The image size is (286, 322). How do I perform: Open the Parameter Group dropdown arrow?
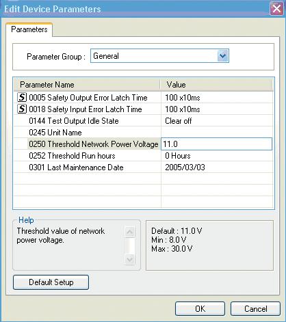[x=222, y=56]
